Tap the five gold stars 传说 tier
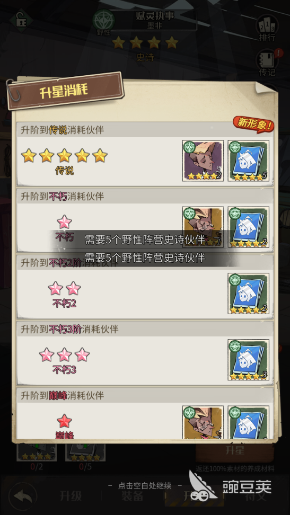 (x=64, y=155)
